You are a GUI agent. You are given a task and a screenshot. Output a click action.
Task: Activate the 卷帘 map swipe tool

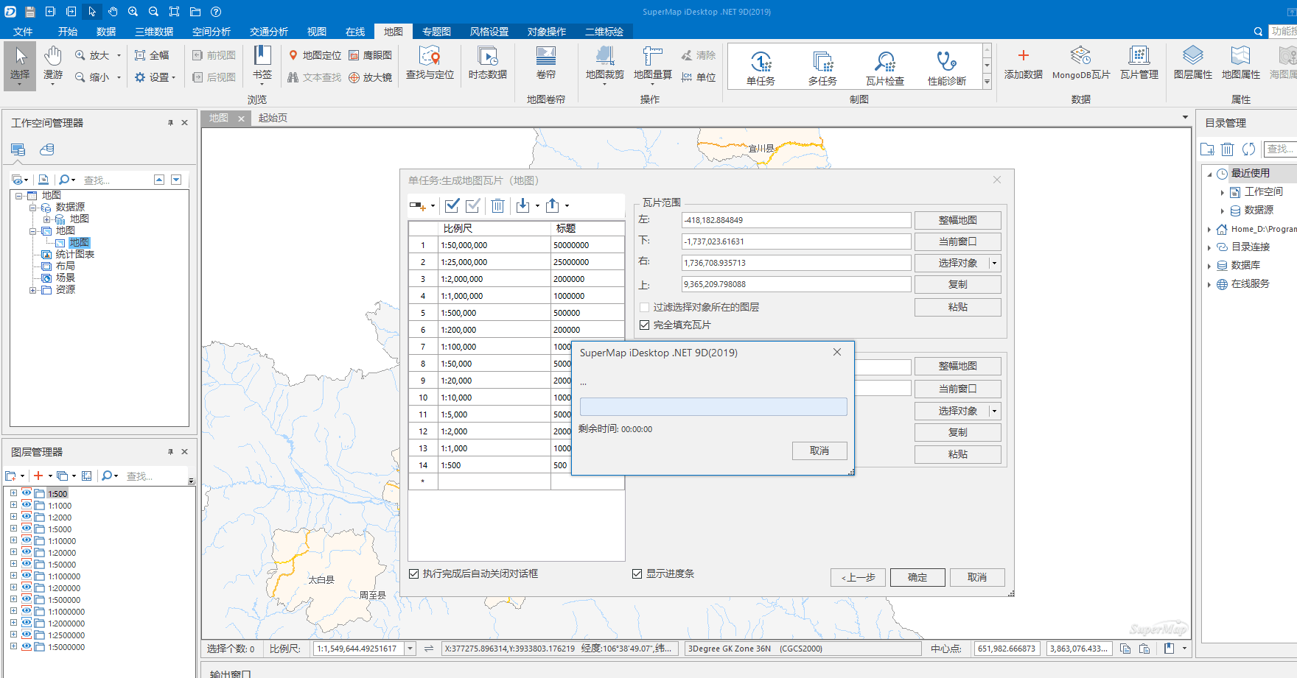546,63
